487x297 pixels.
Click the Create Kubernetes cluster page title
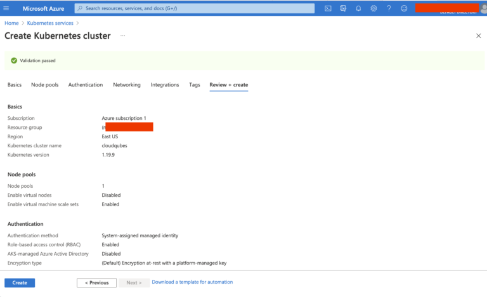pyautogui.click(x=58, y=36)
